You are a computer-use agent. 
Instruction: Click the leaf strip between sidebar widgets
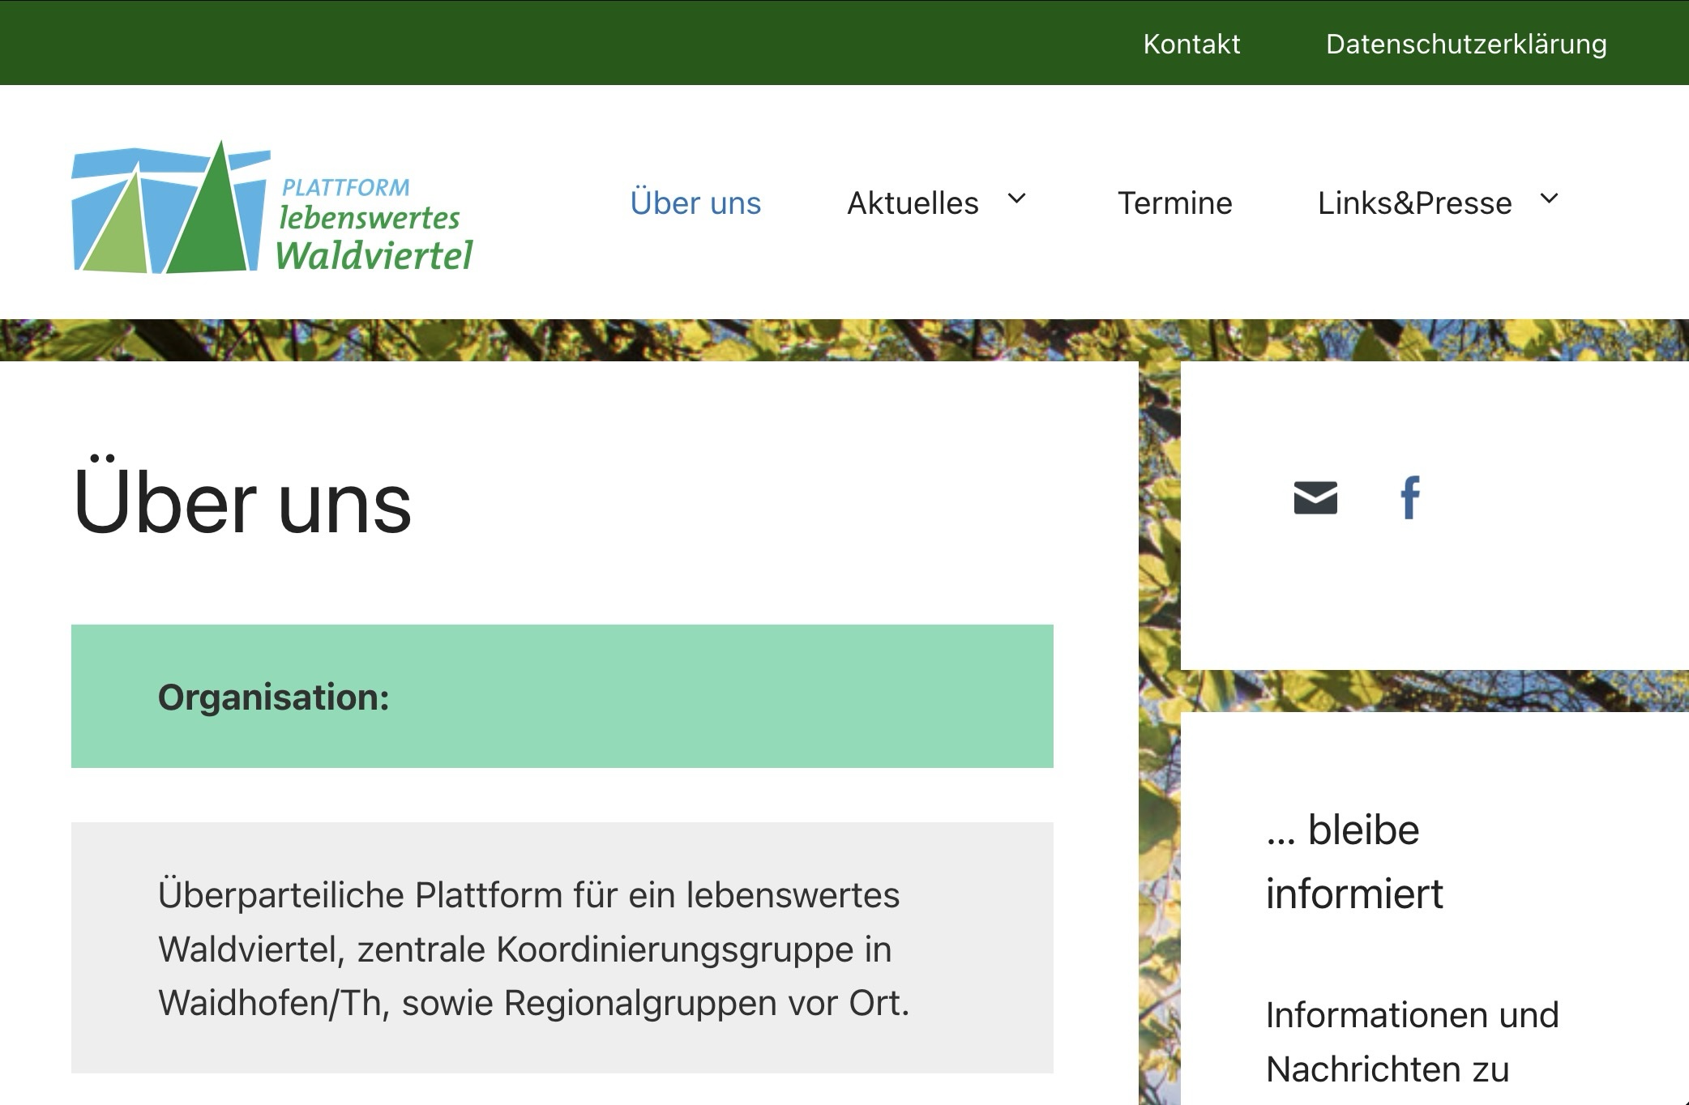[1435, 691]
